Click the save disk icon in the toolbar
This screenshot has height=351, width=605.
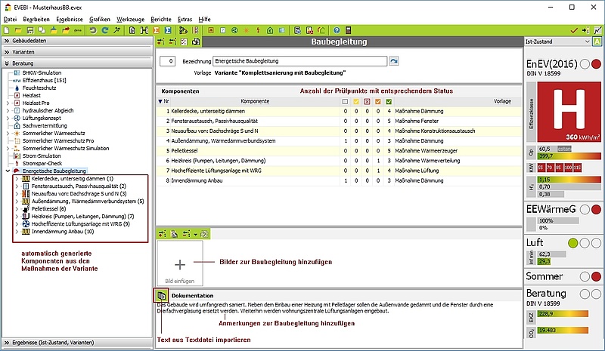click(x=29, y=30)
